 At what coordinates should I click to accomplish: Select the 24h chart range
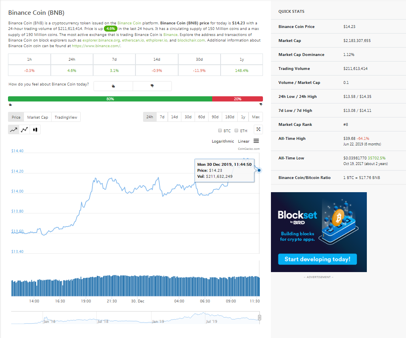click(x=150, y=117)
